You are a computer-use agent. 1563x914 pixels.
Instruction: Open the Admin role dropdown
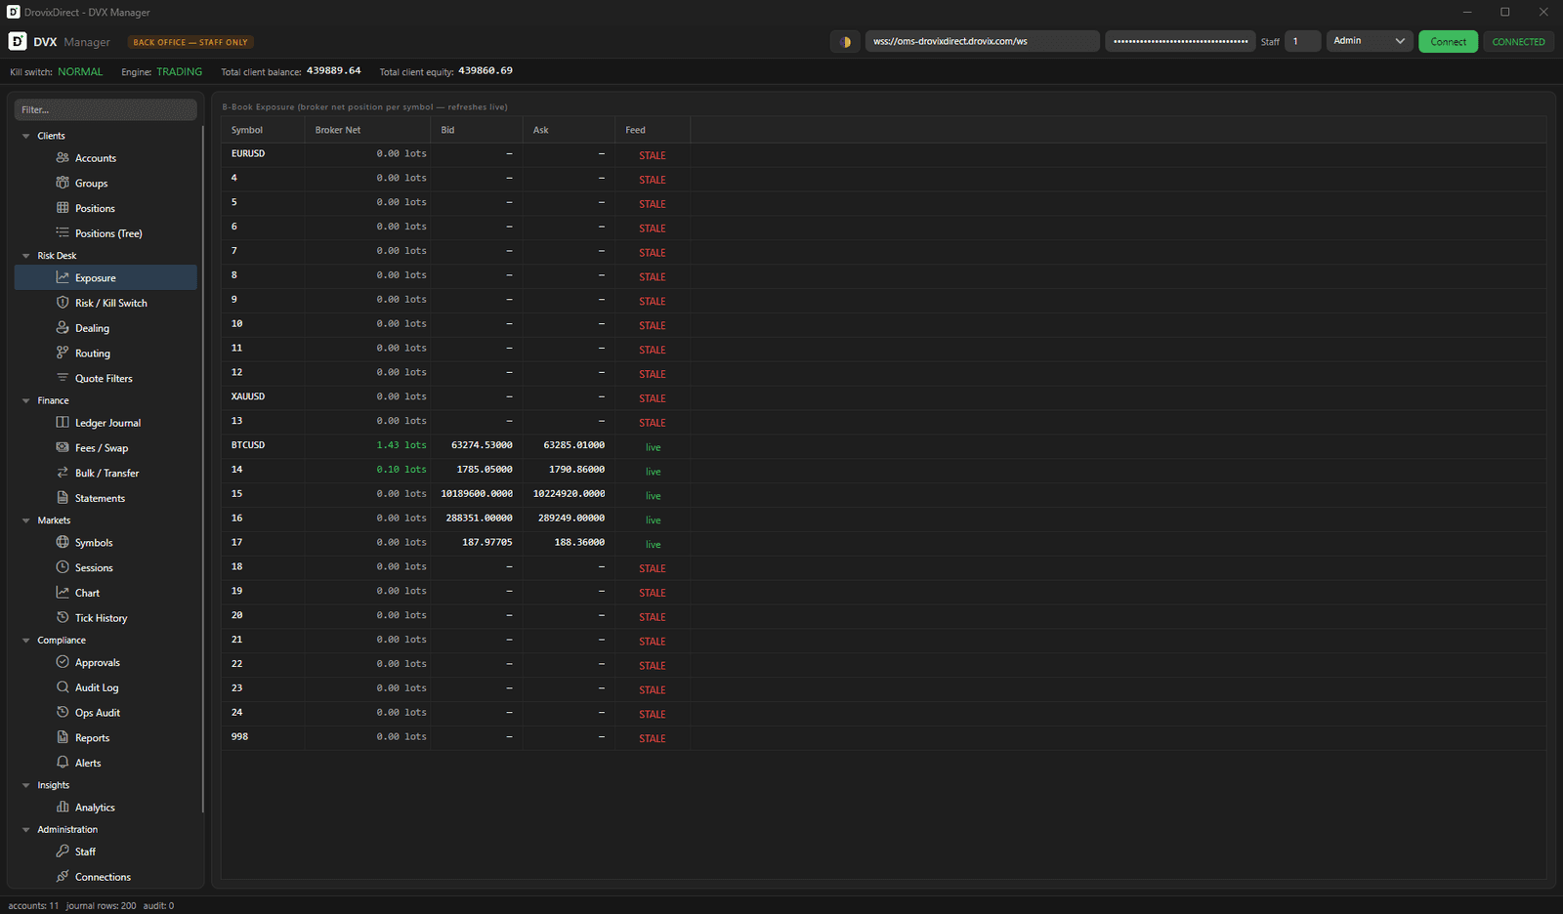point(1369,41)
